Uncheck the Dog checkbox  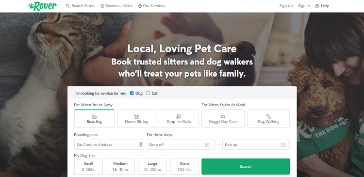tap(132, 93)
